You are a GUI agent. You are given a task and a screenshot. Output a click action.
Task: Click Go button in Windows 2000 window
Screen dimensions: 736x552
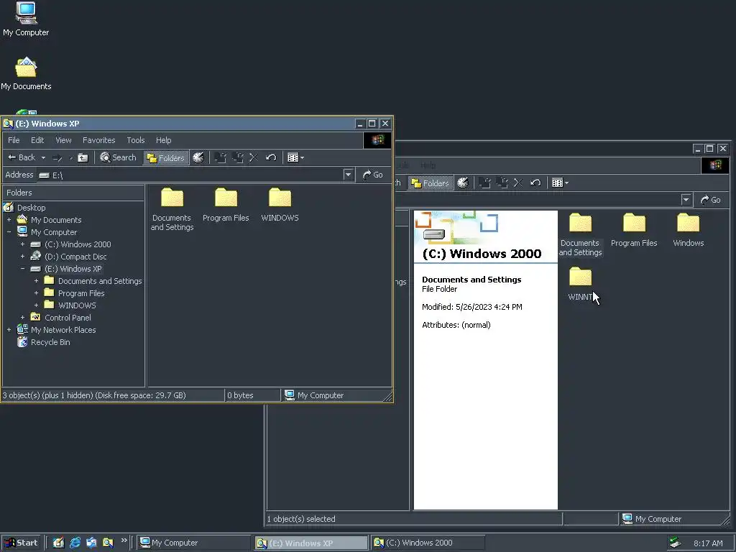(711, 200)
